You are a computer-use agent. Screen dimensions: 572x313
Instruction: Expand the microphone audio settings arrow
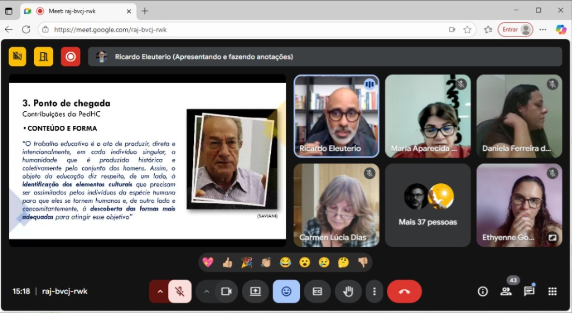click(x=160, y=291)
